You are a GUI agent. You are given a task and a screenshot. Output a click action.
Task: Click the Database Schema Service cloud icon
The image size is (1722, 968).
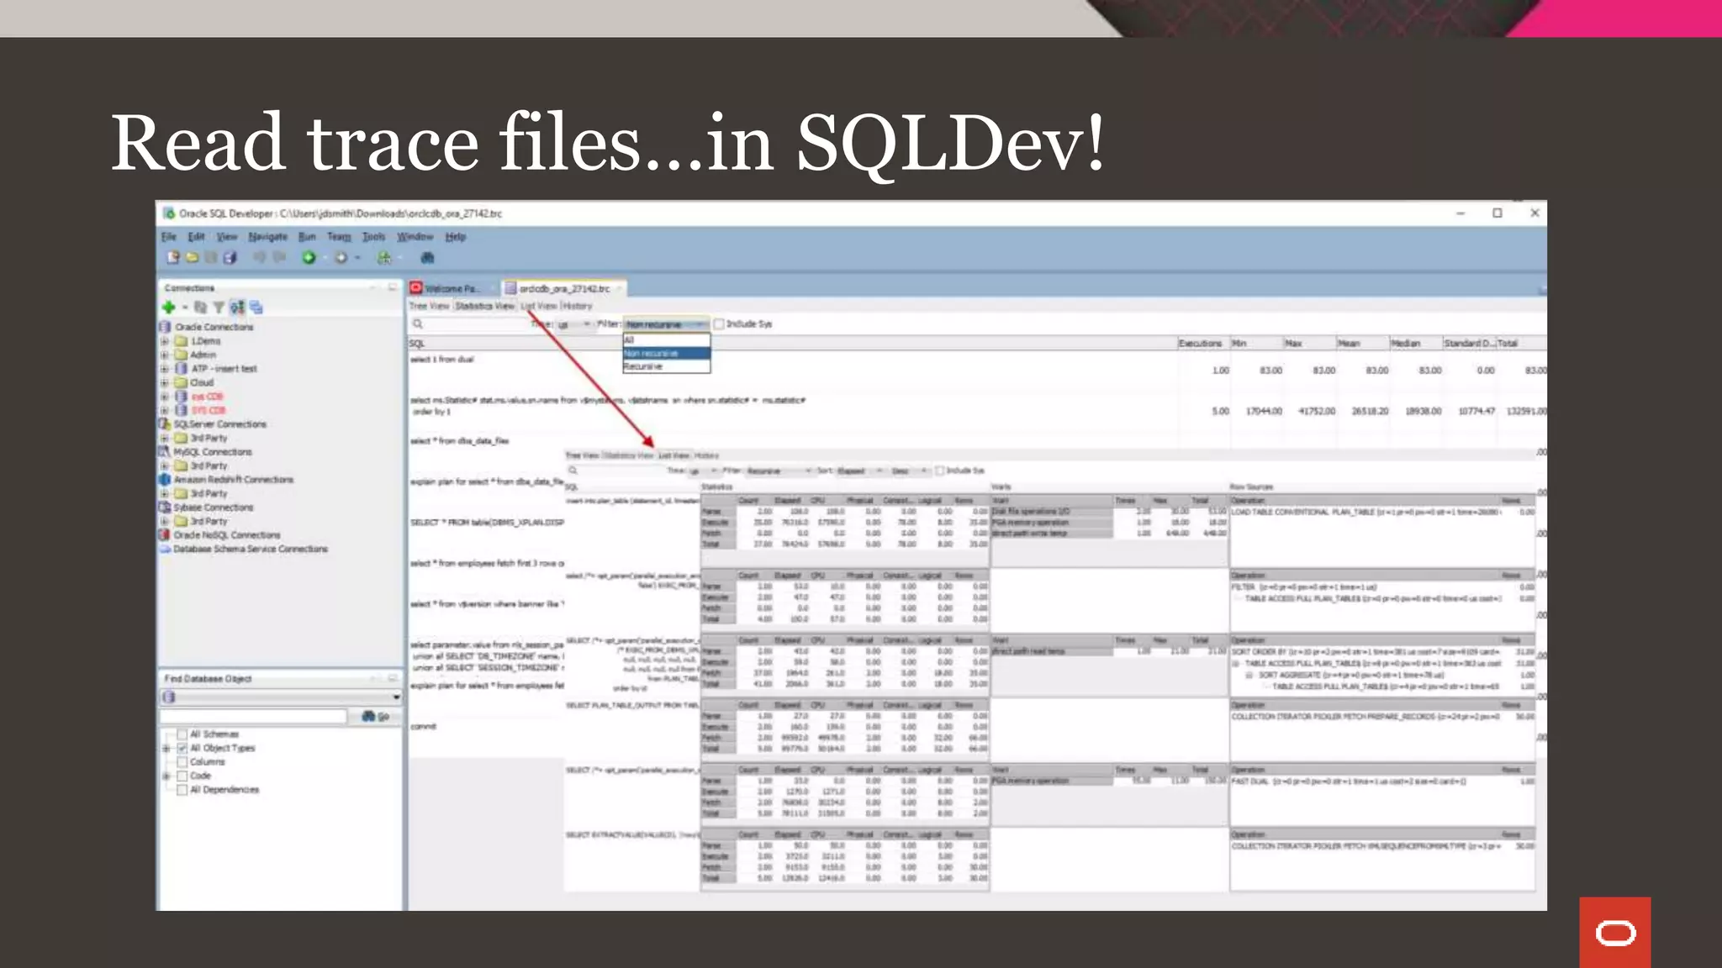pyautogui.click(x=165, y=549)
